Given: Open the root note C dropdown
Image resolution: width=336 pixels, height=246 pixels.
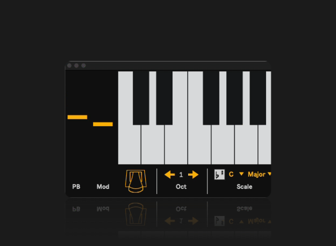Looking at the screenshot, I should click(231, 174).
